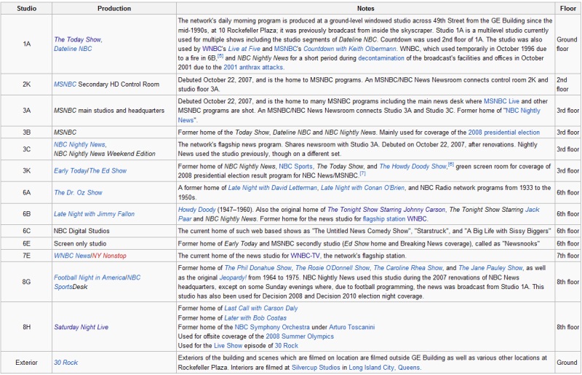Open the Early Today link

tap(71, 170)
